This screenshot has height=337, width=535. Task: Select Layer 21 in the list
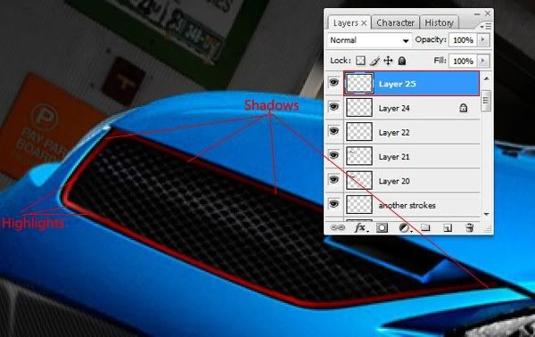click(x=411, y=156)
